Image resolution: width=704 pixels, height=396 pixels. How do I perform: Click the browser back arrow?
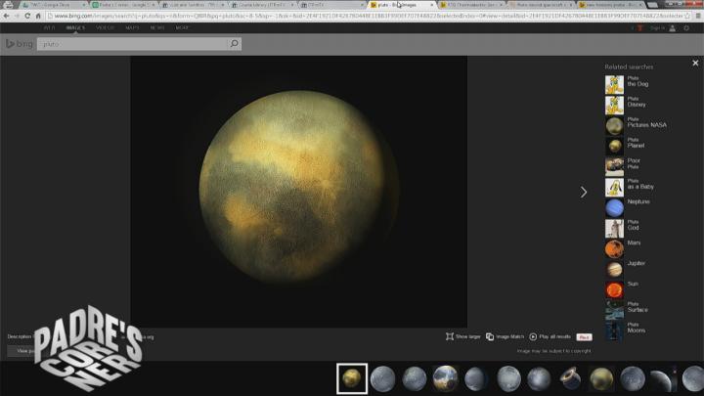pyautogui.click(x=6, y=17)
